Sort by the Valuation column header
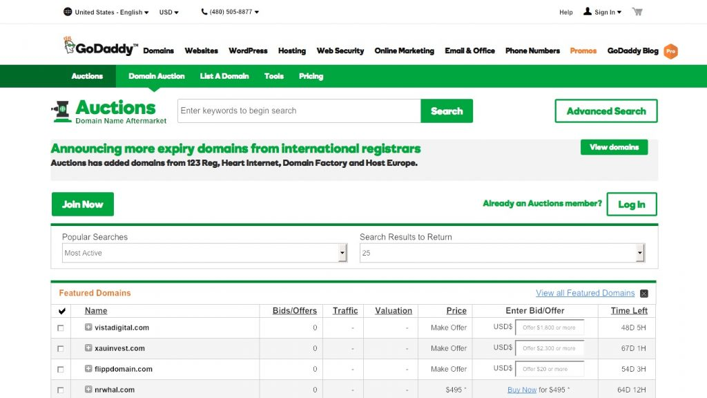The width and height of the screenshot is (707, 398). click(x=394, y=311)
